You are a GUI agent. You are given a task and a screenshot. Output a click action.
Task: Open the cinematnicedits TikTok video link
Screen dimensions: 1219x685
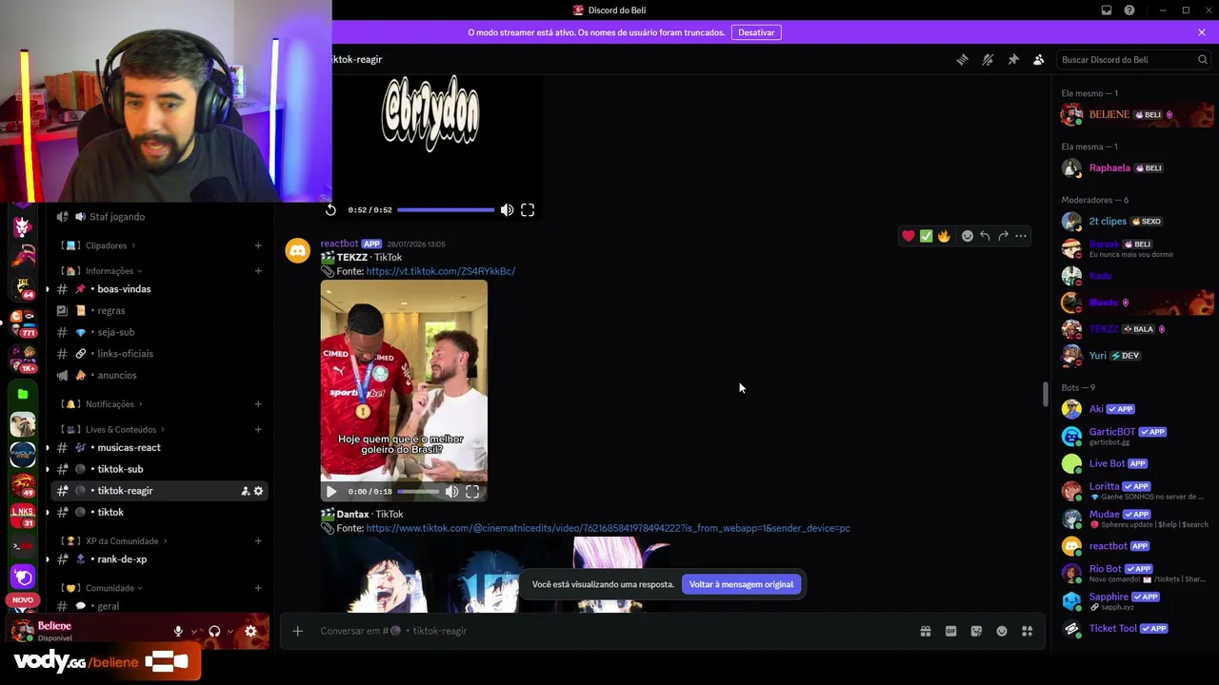(x=608, y=528)
